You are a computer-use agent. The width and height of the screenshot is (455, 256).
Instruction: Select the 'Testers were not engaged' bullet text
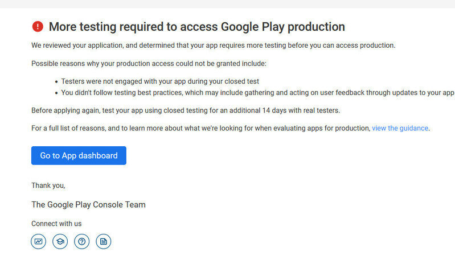pos(160,81)
